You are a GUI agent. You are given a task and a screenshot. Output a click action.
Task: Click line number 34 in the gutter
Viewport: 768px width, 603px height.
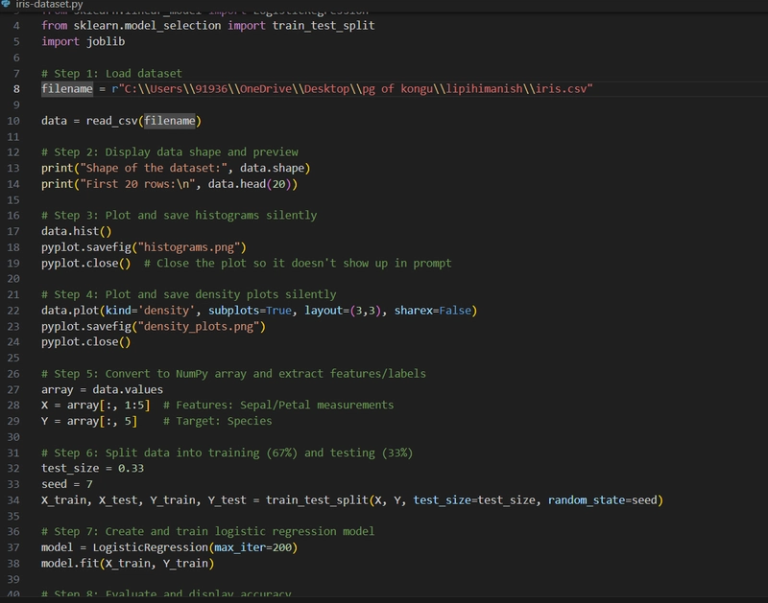tap(13, 500)
